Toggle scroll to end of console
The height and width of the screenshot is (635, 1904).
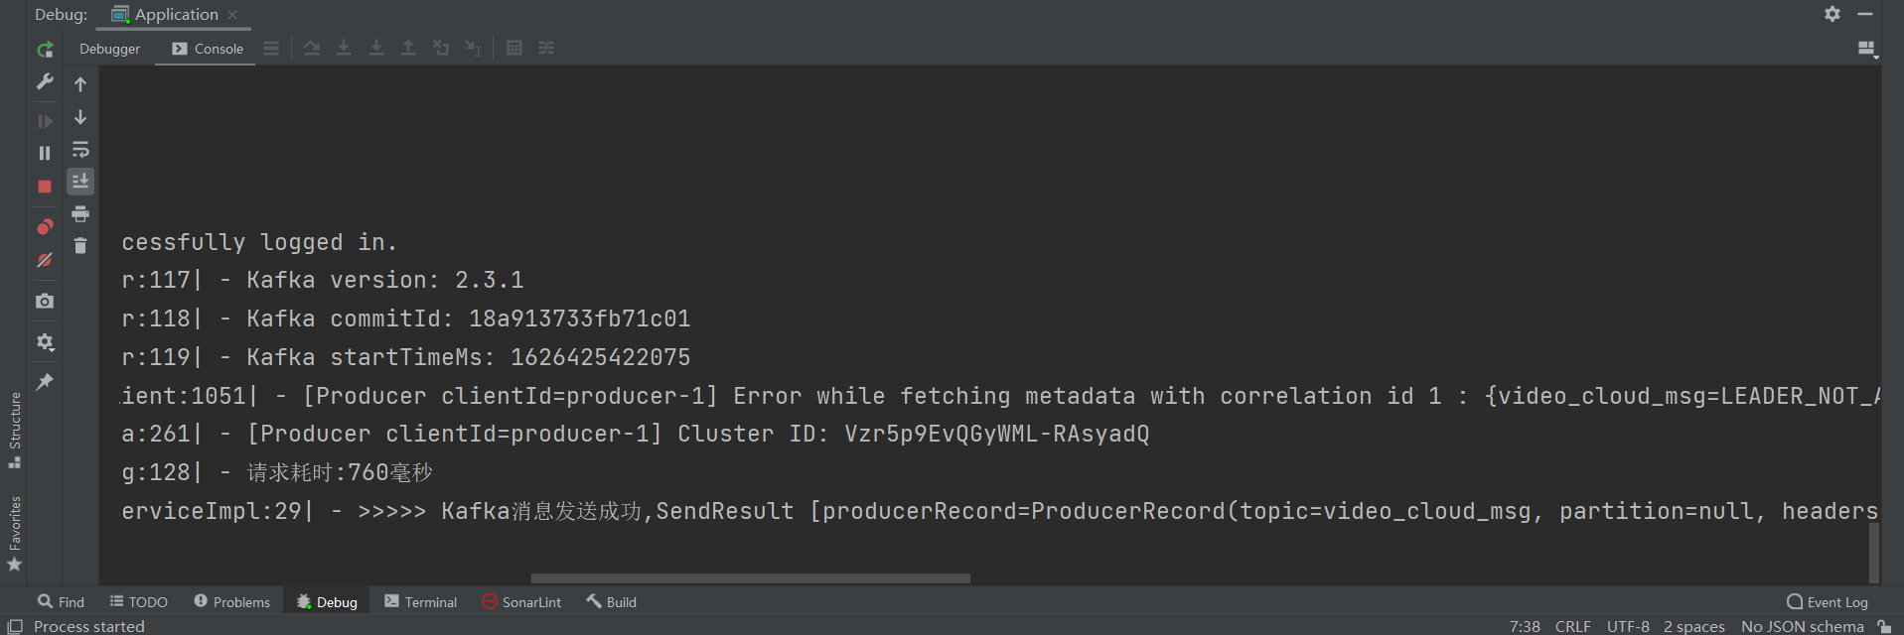[80, 181]
